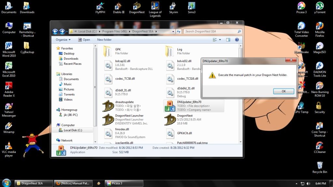Open the Skyrim desktop icon
333x187 pixels.
pyautogui.click(x=173, y=8)
